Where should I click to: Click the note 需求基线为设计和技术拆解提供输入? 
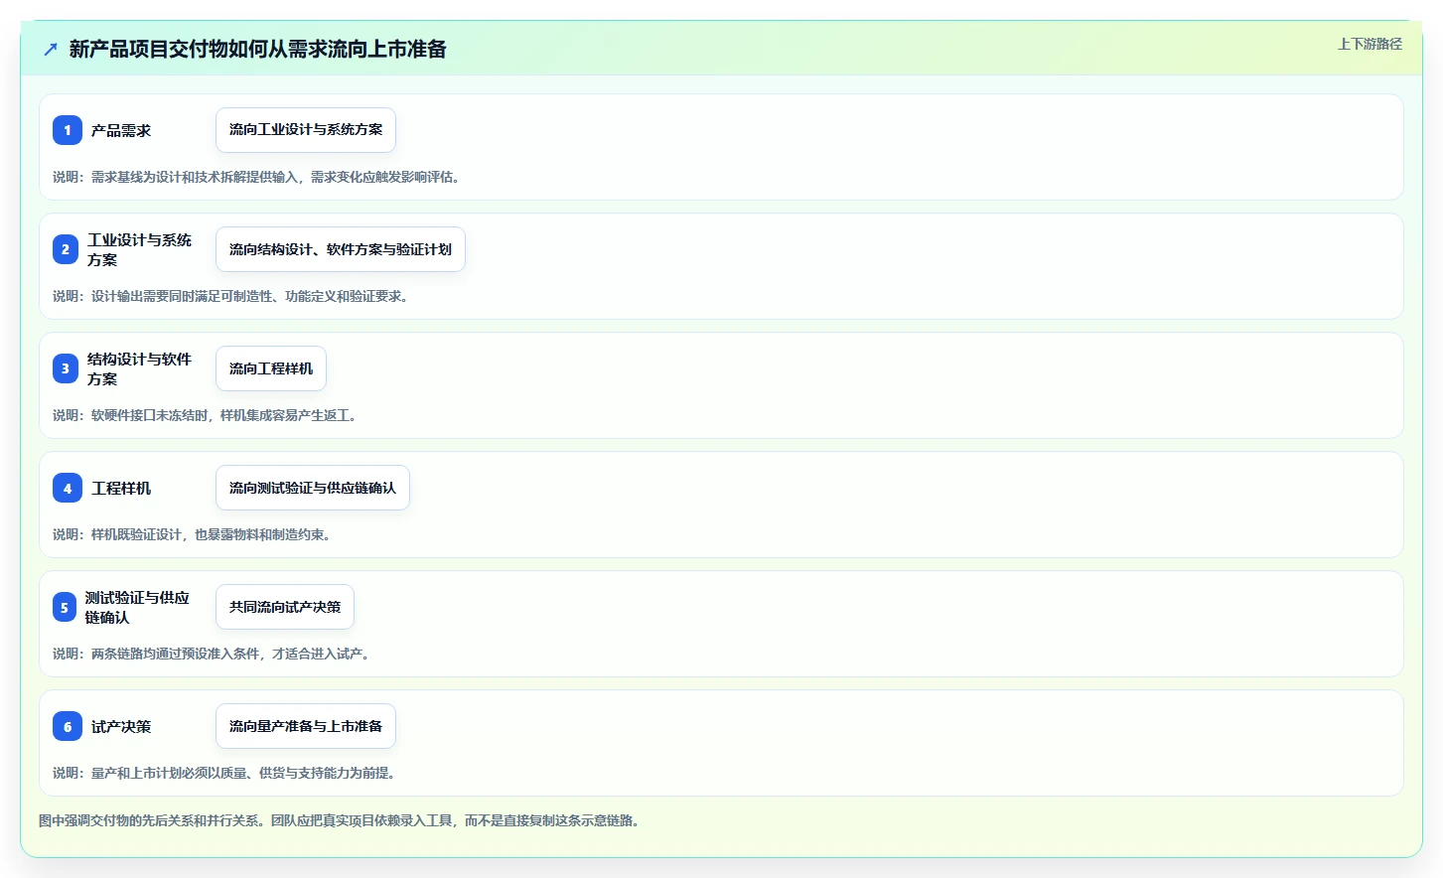point(256,177)
